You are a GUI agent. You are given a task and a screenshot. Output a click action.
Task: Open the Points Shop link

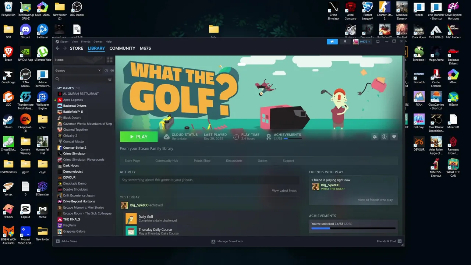pos(202,161)
